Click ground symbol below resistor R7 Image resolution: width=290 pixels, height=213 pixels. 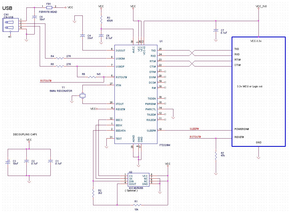coord(216,173)
